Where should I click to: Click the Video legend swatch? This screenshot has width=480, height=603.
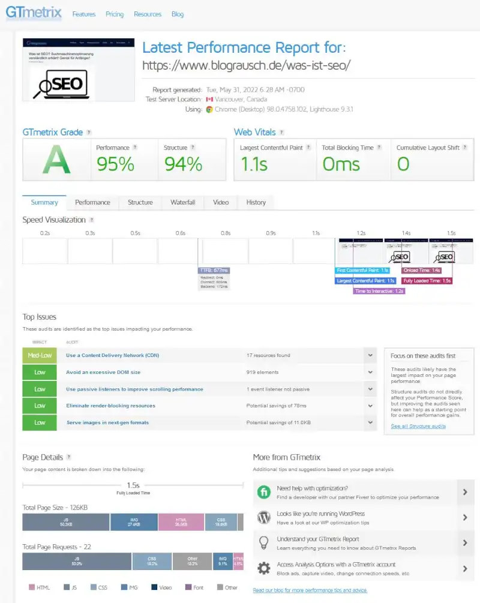(154, 587)
